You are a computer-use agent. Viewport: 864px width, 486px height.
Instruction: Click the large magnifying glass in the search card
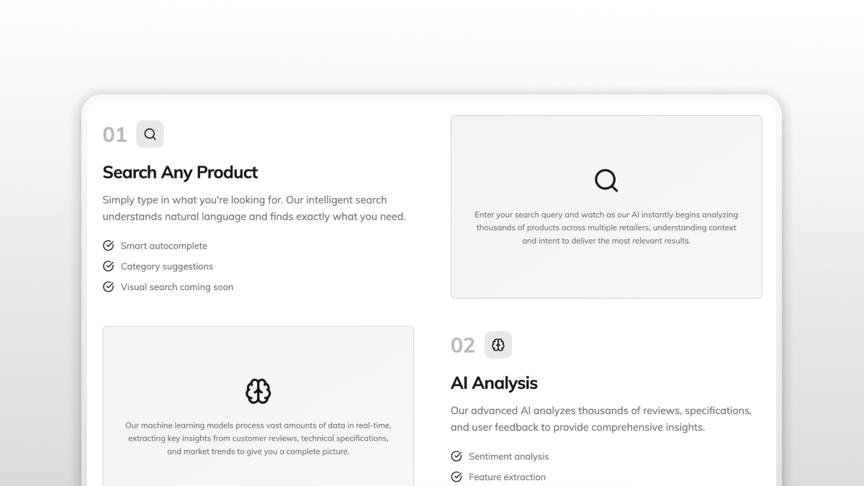tap(606, 180)
